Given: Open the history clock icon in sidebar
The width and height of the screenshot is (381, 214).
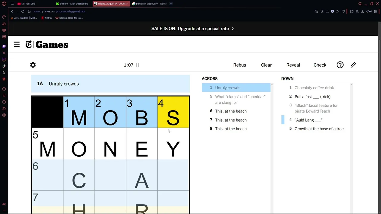Looking at the screenshot, I should tap(4, 102).
